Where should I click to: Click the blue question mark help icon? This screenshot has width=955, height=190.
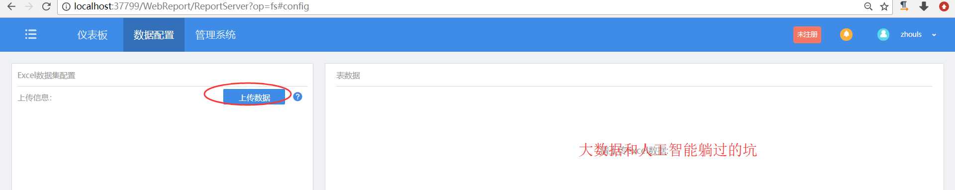point(297,96)
